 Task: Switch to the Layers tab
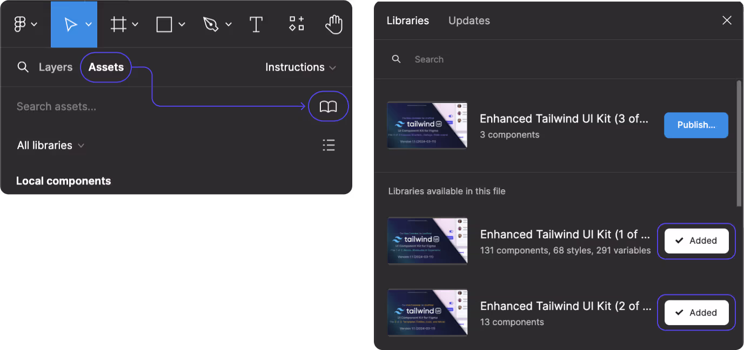(x=56, y=67)
